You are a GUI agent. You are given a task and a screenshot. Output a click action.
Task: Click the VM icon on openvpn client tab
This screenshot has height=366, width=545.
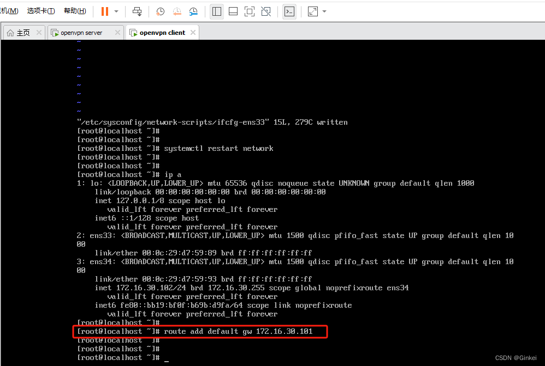pyautogui.click(x=133, y=33)
